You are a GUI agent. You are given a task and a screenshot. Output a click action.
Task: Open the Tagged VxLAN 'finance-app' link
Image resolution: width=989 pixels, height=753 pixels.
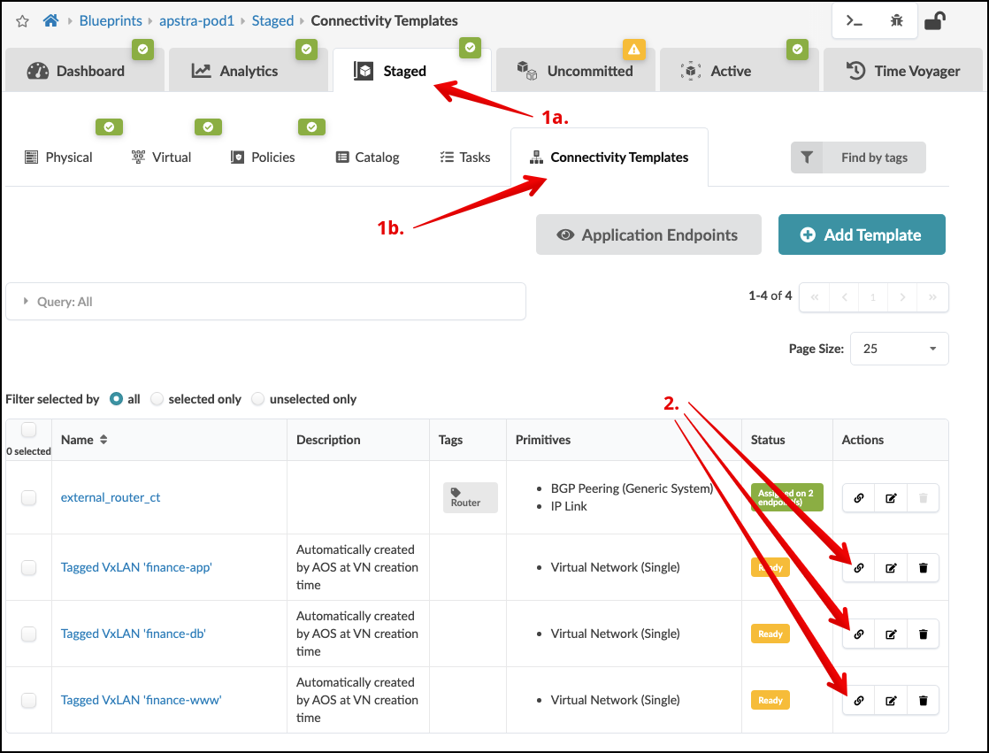point(136,567)
